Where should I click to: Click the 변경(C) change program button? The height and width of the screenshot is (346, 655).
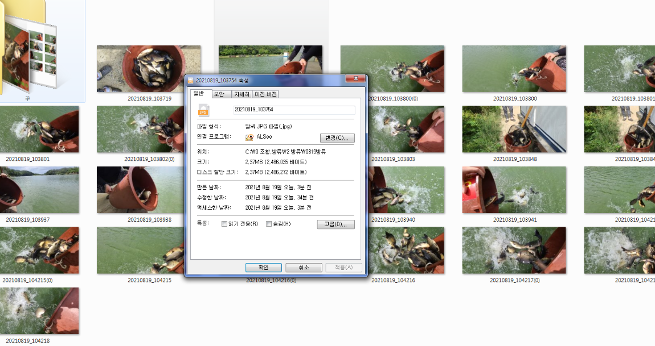click(x=336, y=137)
